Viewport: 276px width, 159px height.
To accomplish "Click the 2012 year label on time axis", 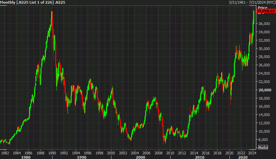I will 182,153.
